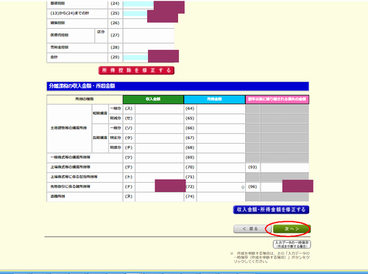Click the 区分 cell in medical deduction row
The width and height of the screenshot is (368, 274).
coord(101,35)
